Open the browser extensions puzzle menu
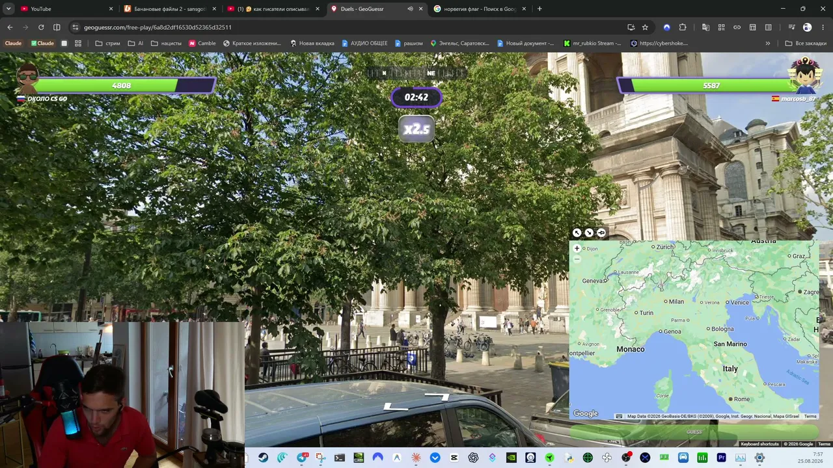Screen dimensions: 833x468 pyautogui.click(x=682, y=27)
